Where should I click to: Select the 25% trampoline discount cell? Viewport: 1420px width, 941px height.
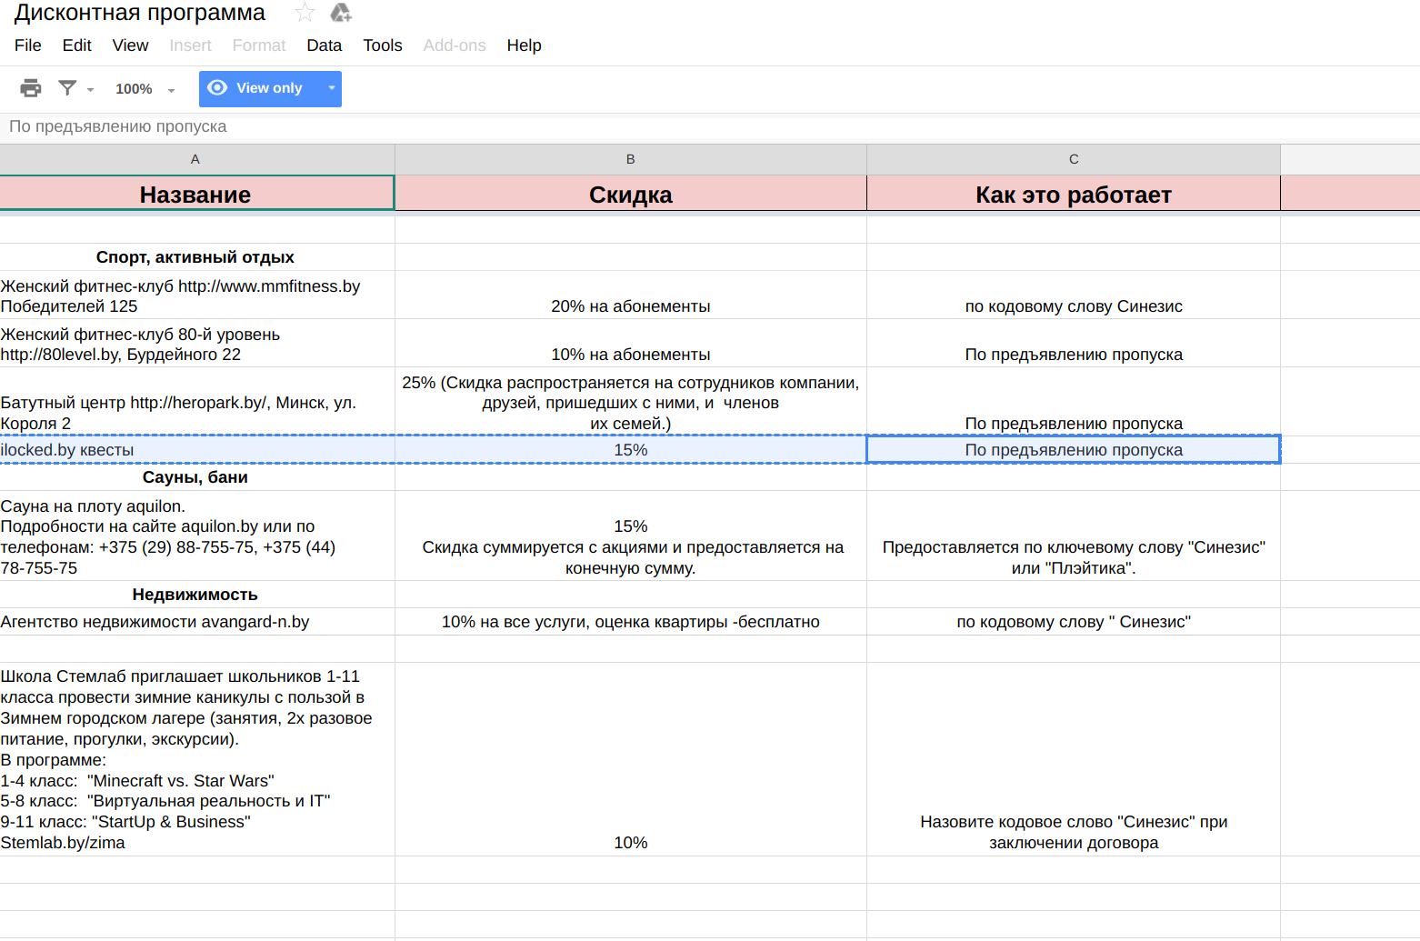(x=631, y=402)
